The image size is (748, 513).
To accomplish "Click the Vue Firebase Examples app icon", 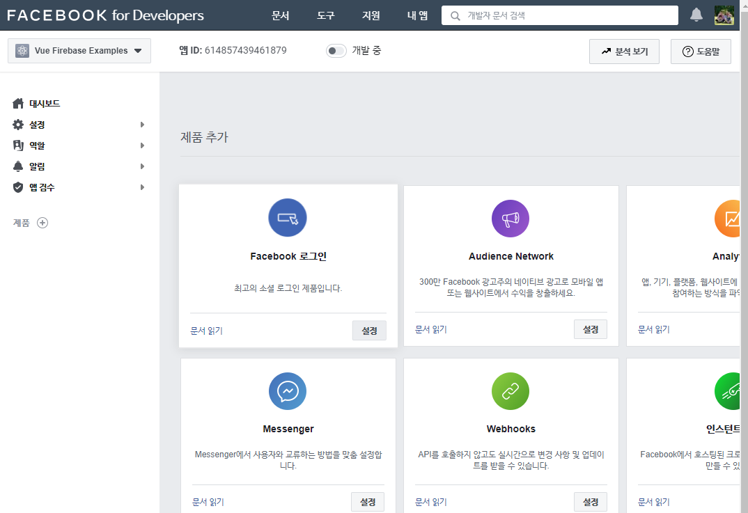I will coord(22,51).
